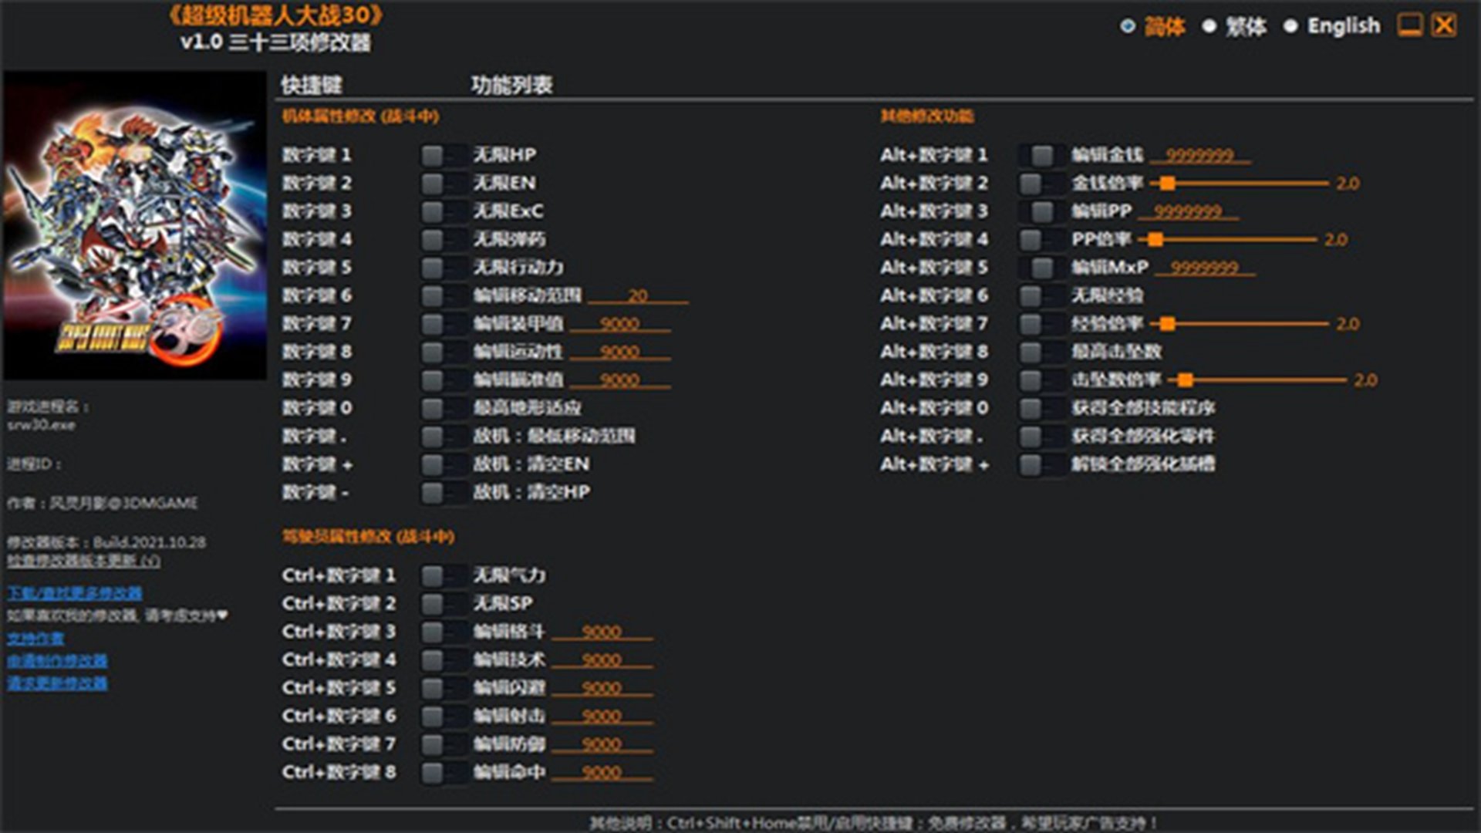Open the 下载/查找更多修改器 link
Viewport: 1481px width, 833px height.
click(x=75, y=593)
